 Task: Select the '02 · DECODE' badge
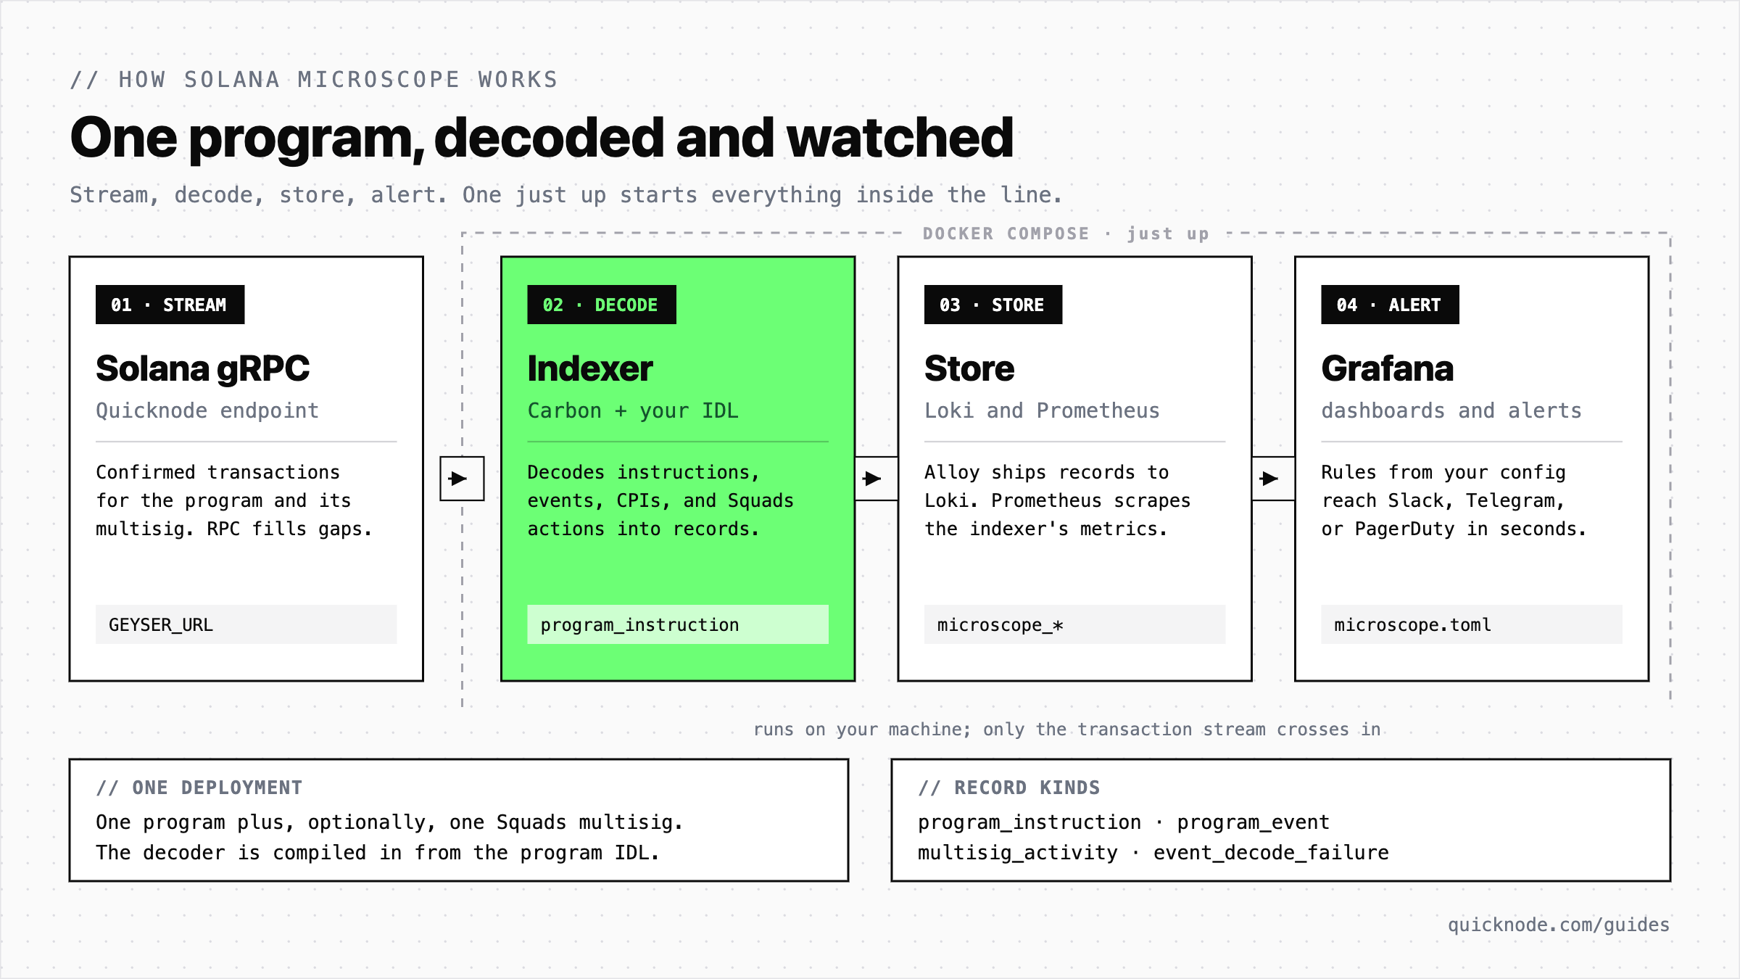point(601,305)
